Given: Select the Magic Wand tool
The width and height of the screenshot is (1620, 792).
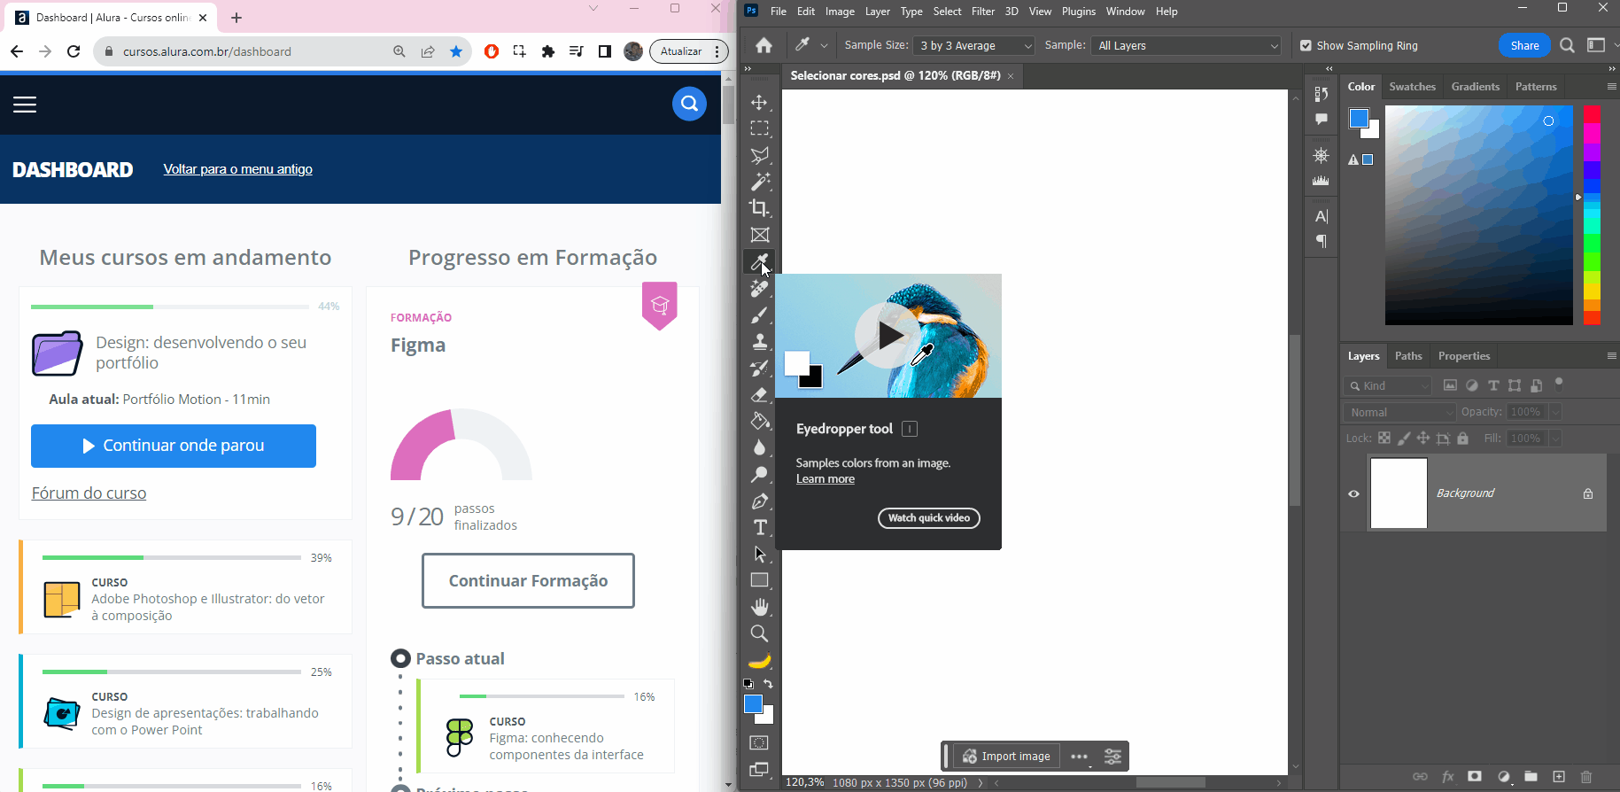Looking at the screenshot, I should (759, 182).
